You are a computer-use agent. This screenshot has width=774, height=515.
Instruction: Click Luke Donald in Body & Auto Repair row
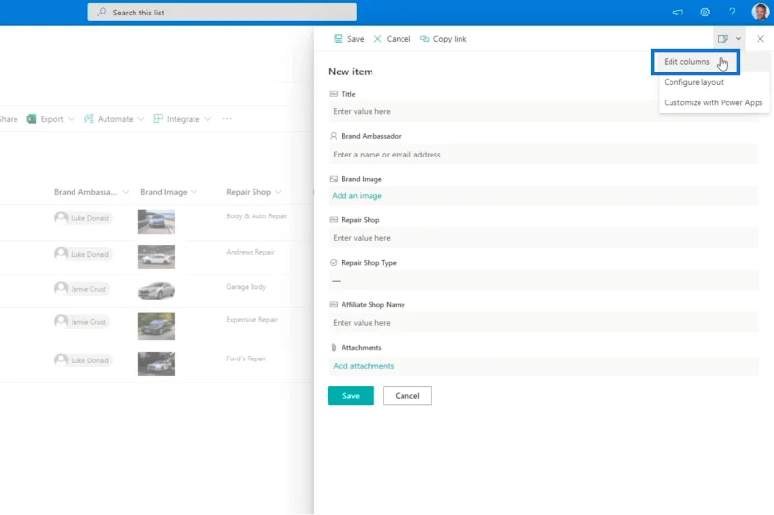(x=82, y=217)
